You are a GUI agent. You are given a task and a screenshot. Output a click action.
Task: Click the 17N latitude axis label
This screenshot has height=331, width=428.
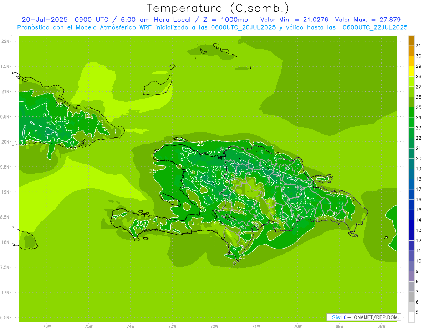tap(6, 292)
